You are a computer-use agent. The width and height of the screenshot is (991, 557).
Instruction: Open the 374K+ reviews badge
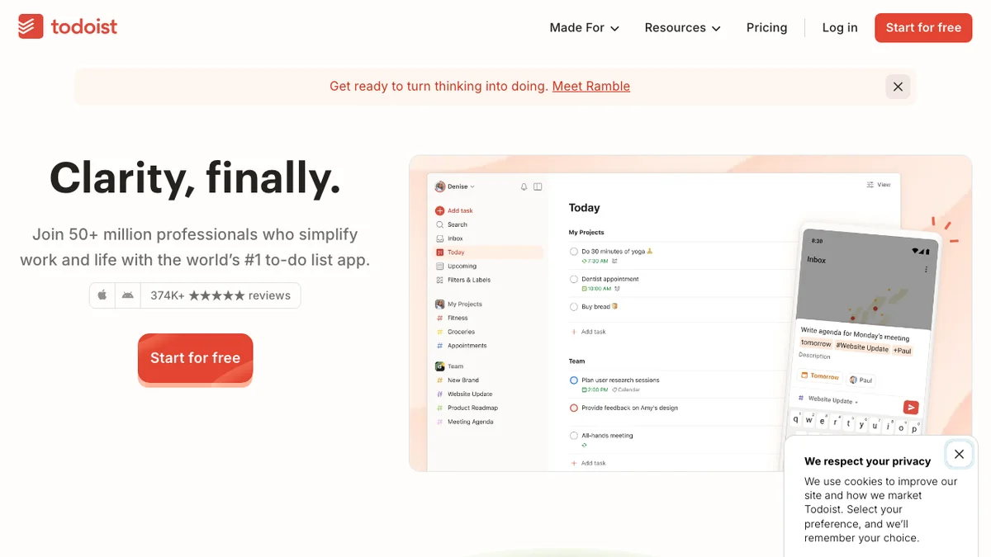[220, 295]
